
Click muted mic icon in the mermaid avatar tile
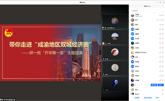[104, 59]
